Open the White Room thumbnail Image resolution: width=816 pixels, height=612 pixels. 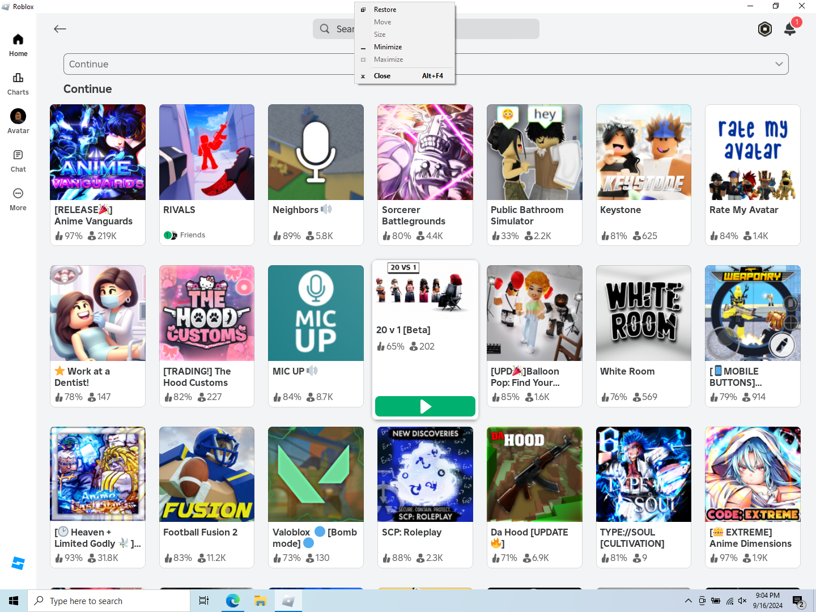[644, 313]
